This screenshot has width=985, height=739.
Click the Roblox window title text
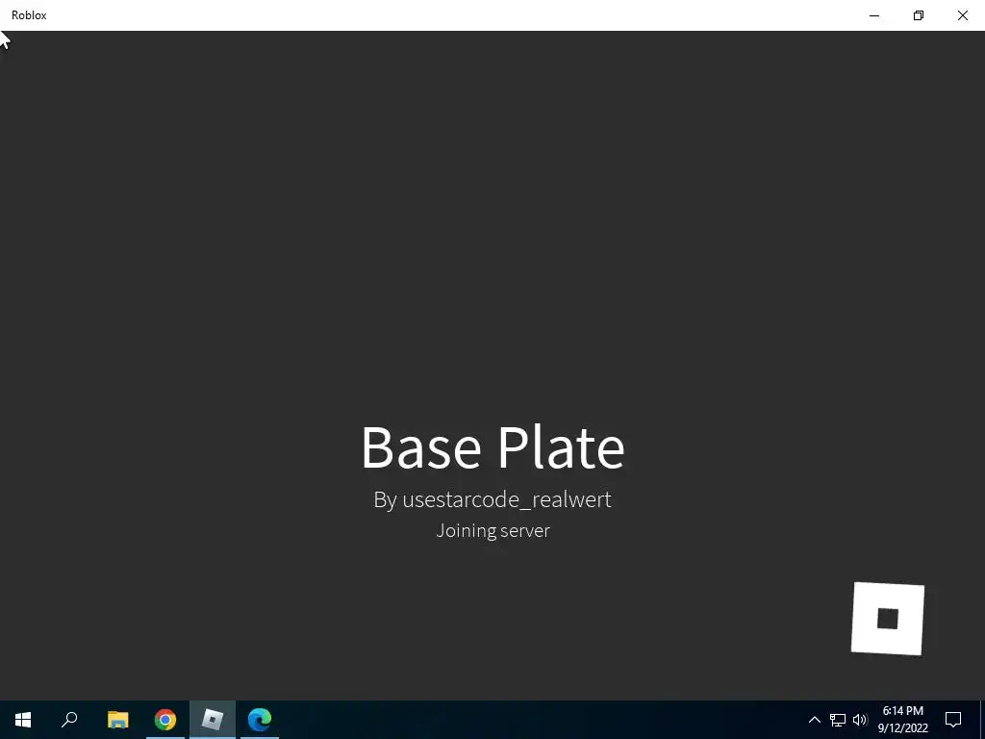(29, 15)
